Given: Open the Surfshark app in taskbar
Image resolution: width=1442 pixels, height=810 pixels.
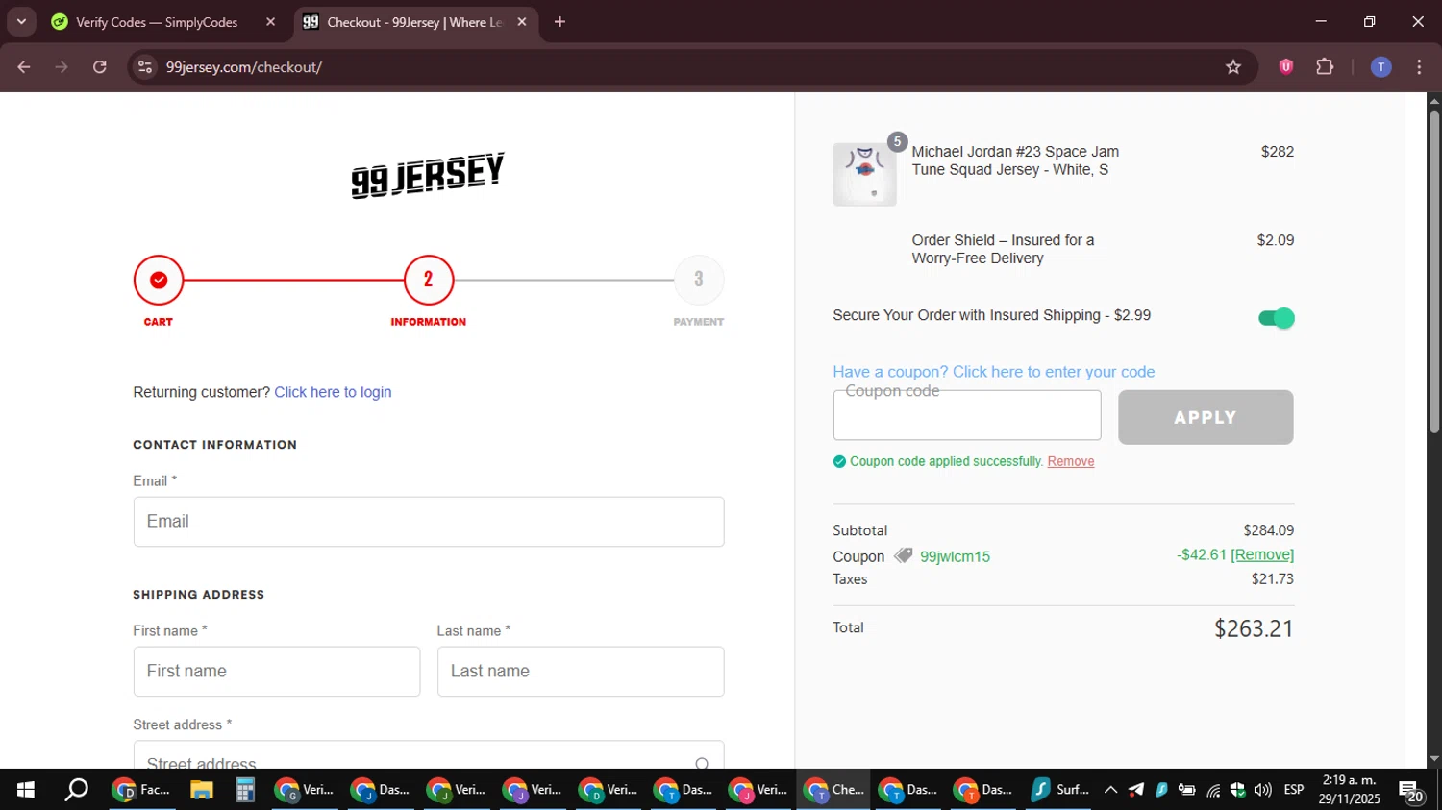Looking at the screenshot, I should 1060,790.
